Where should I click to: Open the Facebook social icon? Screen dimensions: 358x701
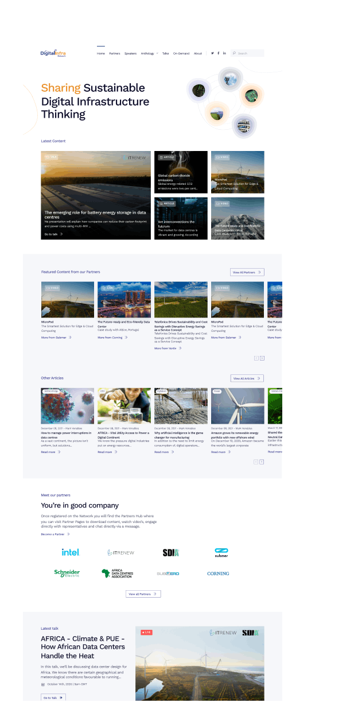pos(219,53)
